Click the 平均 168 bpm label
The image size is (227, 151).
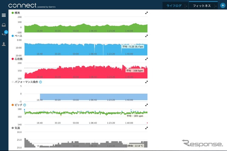pos(135,71)
